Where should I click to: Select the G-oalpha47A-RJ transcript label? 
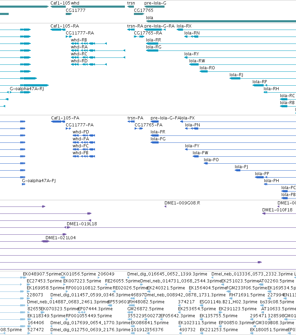[27, 89]
